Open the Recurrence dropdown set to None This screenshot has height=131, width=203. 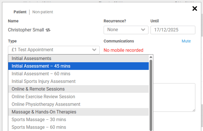point(126,30)
